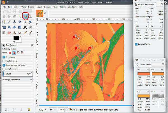Reset tool options to default values

29,110
